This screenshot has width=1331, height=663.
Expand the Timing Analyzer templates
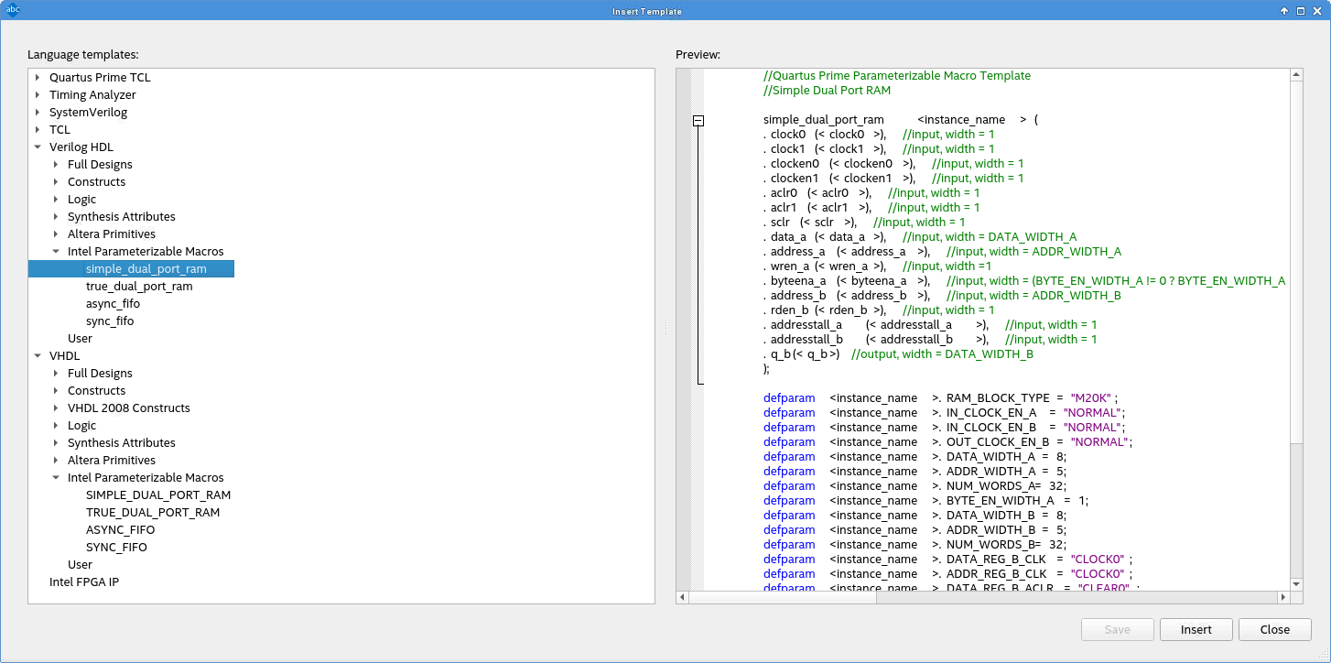pyautogui.click(x=38, y=95)
